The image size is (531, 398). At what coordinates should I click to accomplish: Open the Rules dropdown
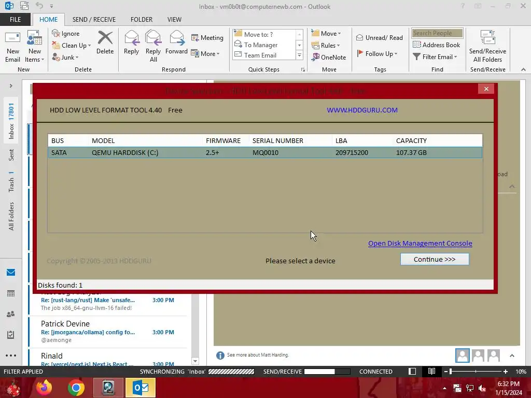tap(326, 46)
